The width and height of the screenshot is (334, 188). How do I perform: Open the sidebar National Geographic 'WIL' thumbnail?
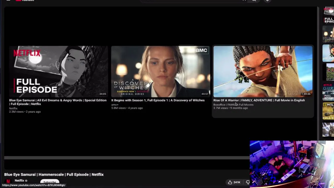[x=328, y=111]
